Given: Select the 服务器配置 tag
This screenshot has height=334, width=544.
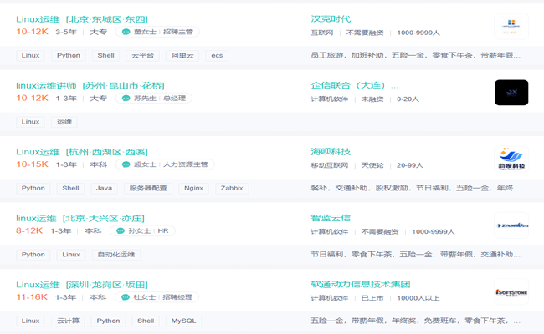Looking at the screenshot, I should tap(148, 188).
